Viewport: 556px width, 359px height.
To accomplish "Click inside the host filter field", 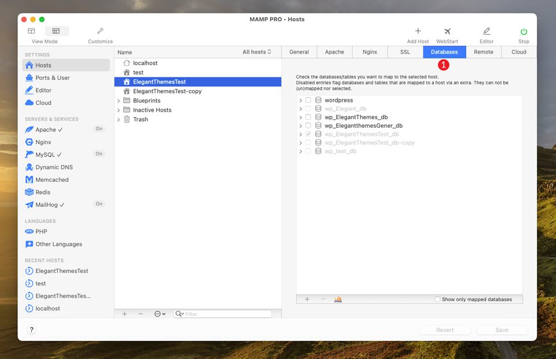I will 229,313.
